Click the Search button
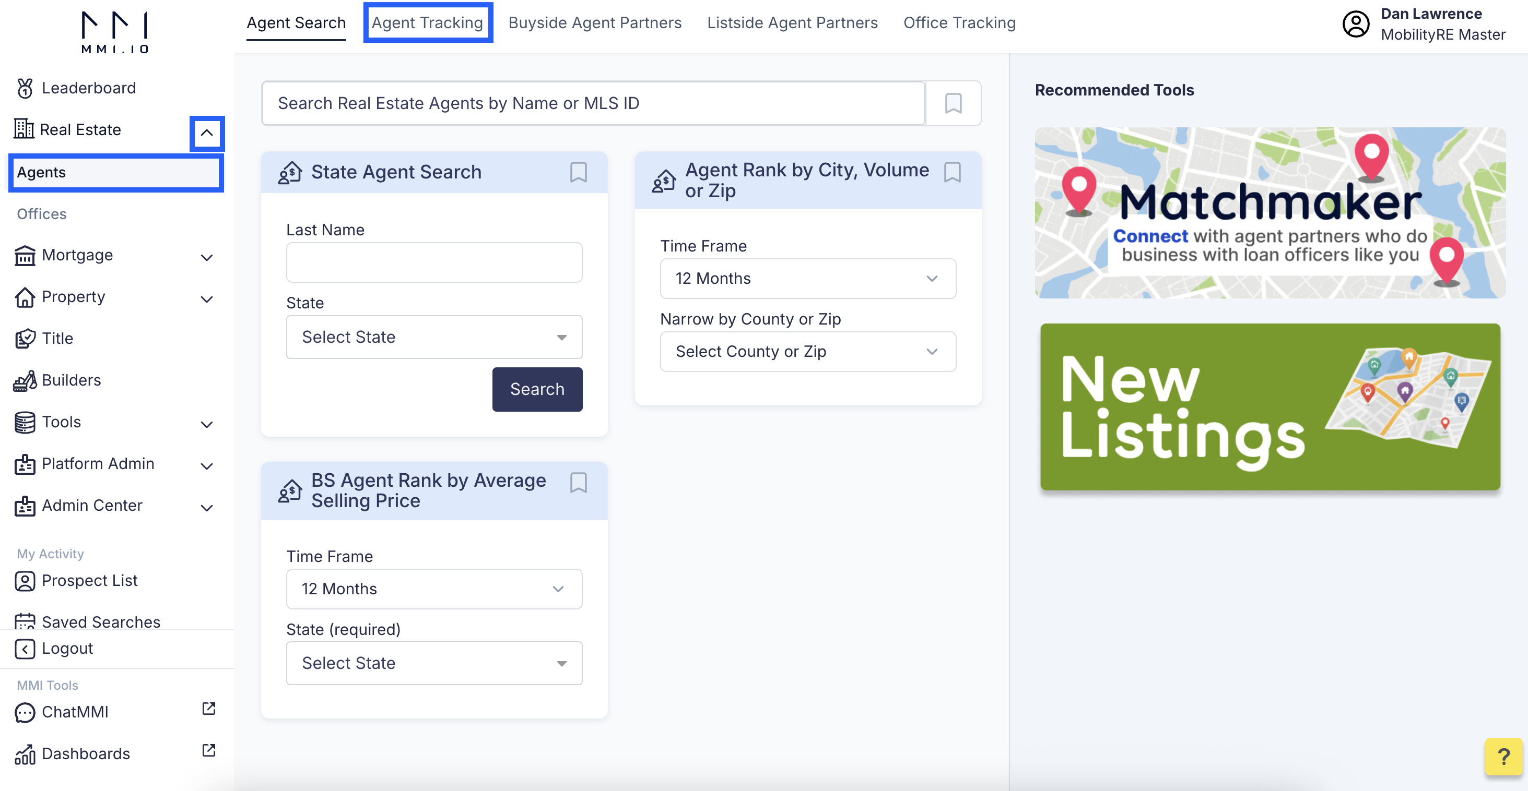Viewport: 1528px width, 791px height. tap(537, 389)
